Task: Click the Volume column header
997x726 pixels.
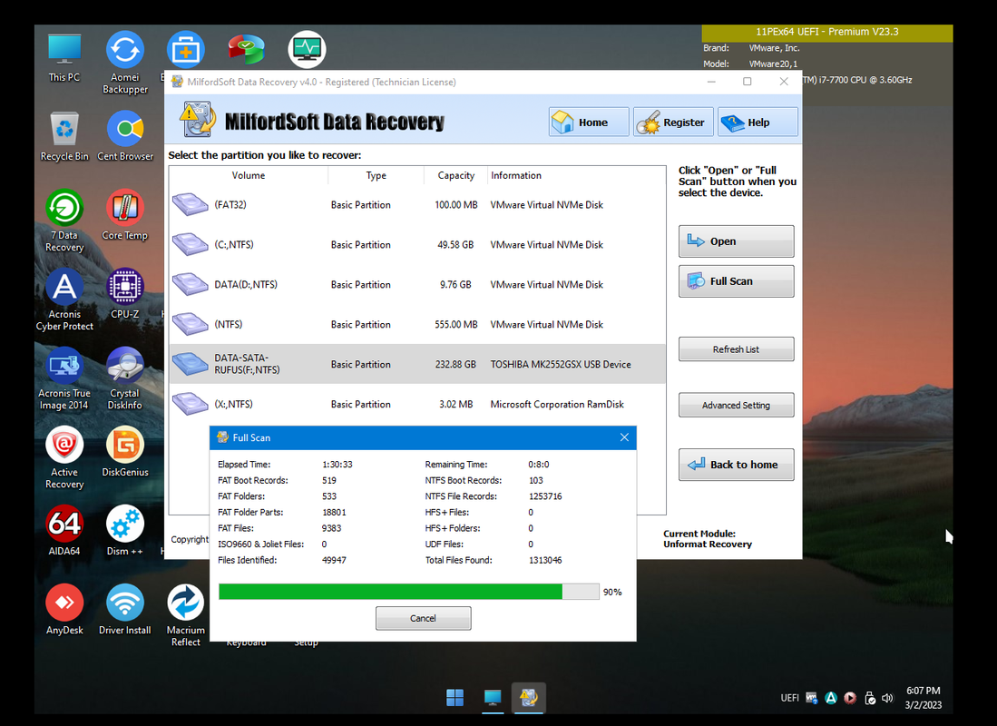Action: (249, 176)
